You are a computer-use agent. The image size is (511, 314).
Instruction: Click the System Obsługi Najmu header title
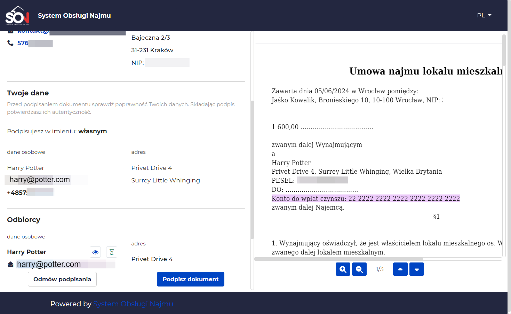(74, 16)
